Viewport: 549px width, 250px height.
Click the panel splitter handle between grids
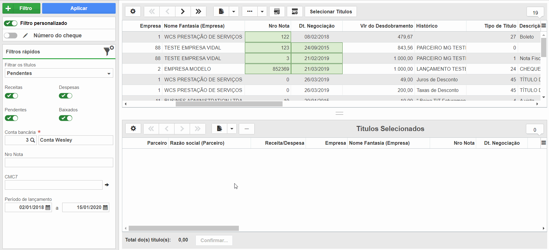coord(339,113)
